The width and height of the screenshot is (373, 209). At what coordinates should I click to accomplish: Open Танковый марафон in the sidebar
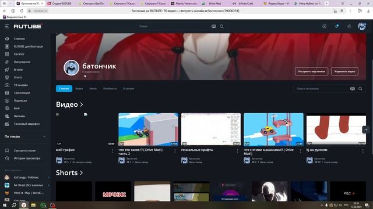point(27,124)
